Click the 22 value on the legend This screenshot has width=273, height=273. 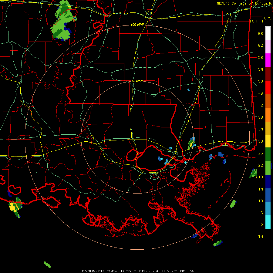[x=260, y=165]
